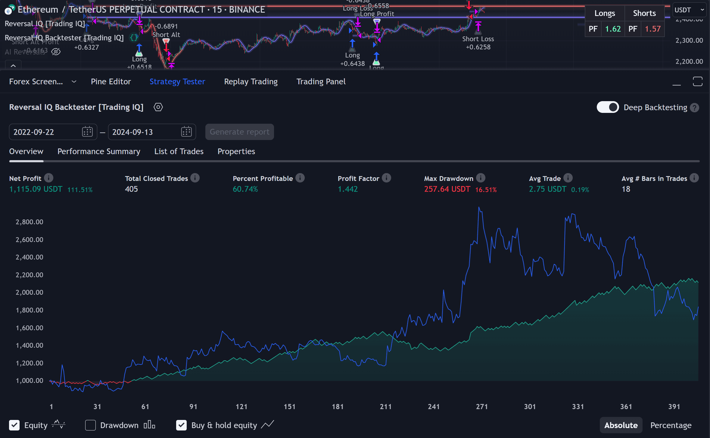Edit start date field 2022-09-22

(53, 132)
